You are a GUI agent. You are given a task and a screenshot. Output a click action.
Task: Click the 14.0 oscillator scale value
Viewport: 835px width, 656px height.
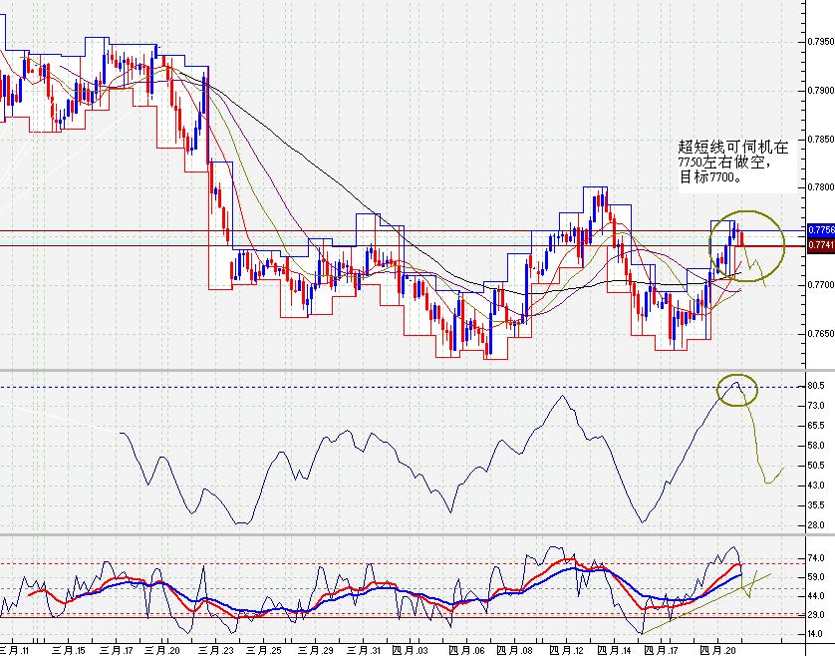click(816, 634)
